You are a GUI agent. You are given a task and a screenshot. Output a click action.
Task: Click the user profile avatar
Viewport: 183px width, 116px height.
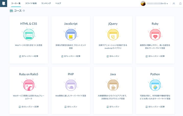143,4
